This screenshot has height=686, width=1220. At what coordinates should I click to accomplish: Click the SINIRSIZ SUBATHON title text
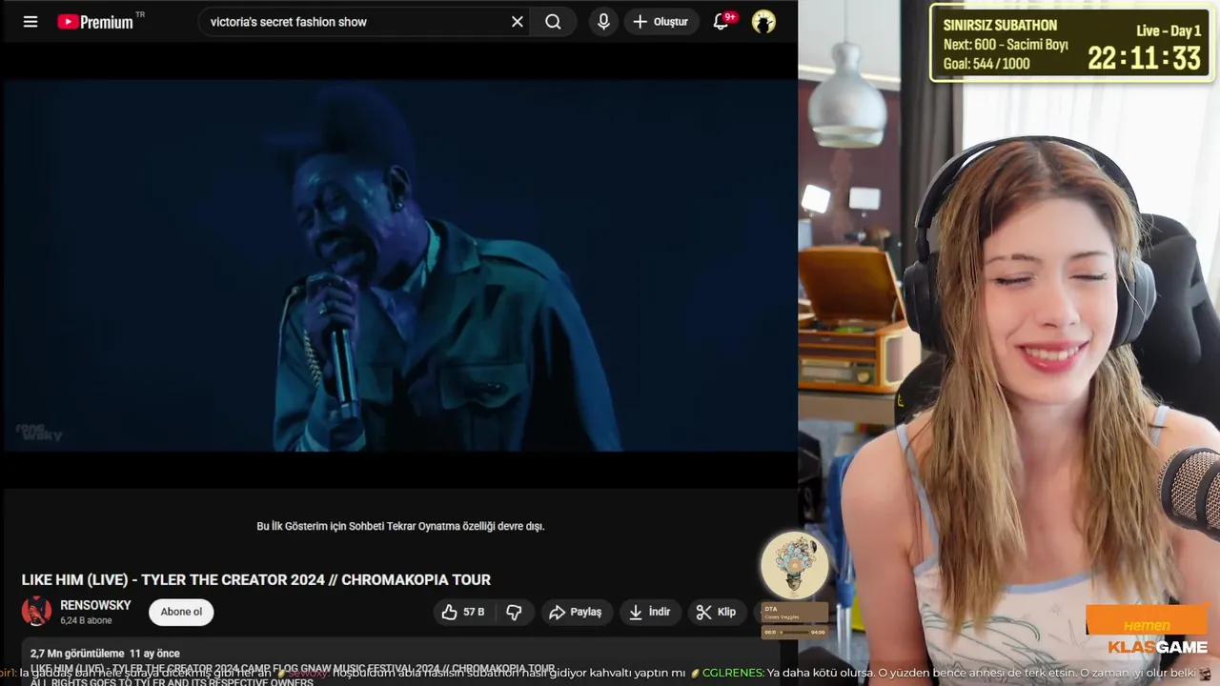tap(1000, 26)
